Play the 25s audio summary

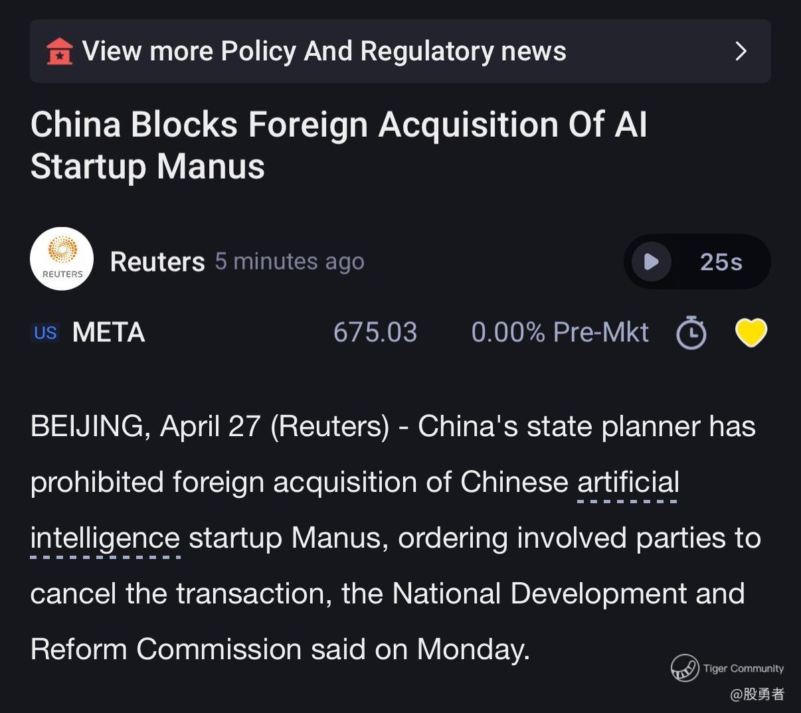point(651,262)
